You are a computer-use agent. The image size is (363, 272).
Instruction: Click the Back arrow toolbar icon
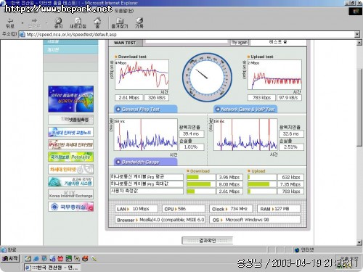click(x=10, y=22)
